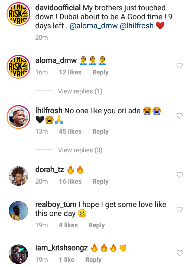Heart iam_krishsongz's comment
Image resolution: width=195 pixels, height=267 pixels.
pyautogui.click(x=180, y=253)
